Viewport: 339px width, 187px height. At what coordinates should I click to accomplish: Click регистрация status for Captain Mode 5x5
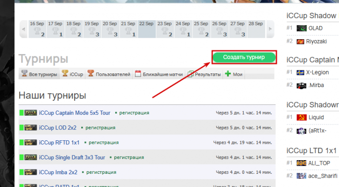pos(134,113)
